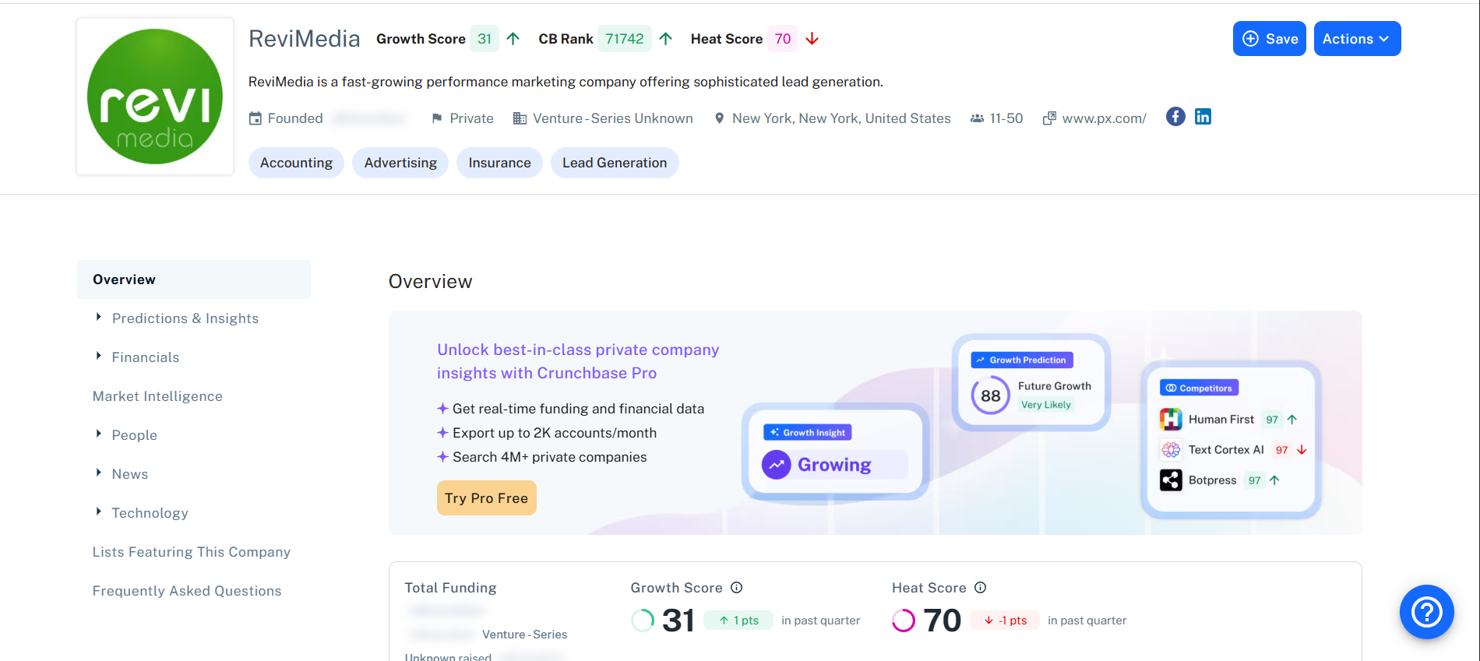Select the Overview sidebar item
Screen dimensions: 1480x661
click(194, 280)
